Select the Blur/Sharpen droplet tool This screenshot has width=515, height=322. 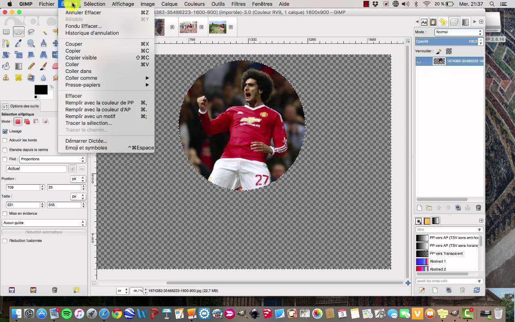click(x=44, y=78)
